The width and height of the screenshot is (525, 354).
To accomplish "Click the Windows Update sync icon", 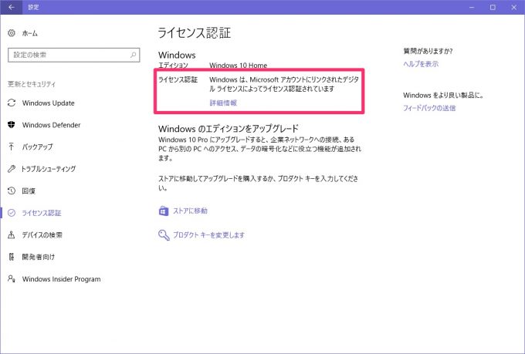I will tap(12, 103).
